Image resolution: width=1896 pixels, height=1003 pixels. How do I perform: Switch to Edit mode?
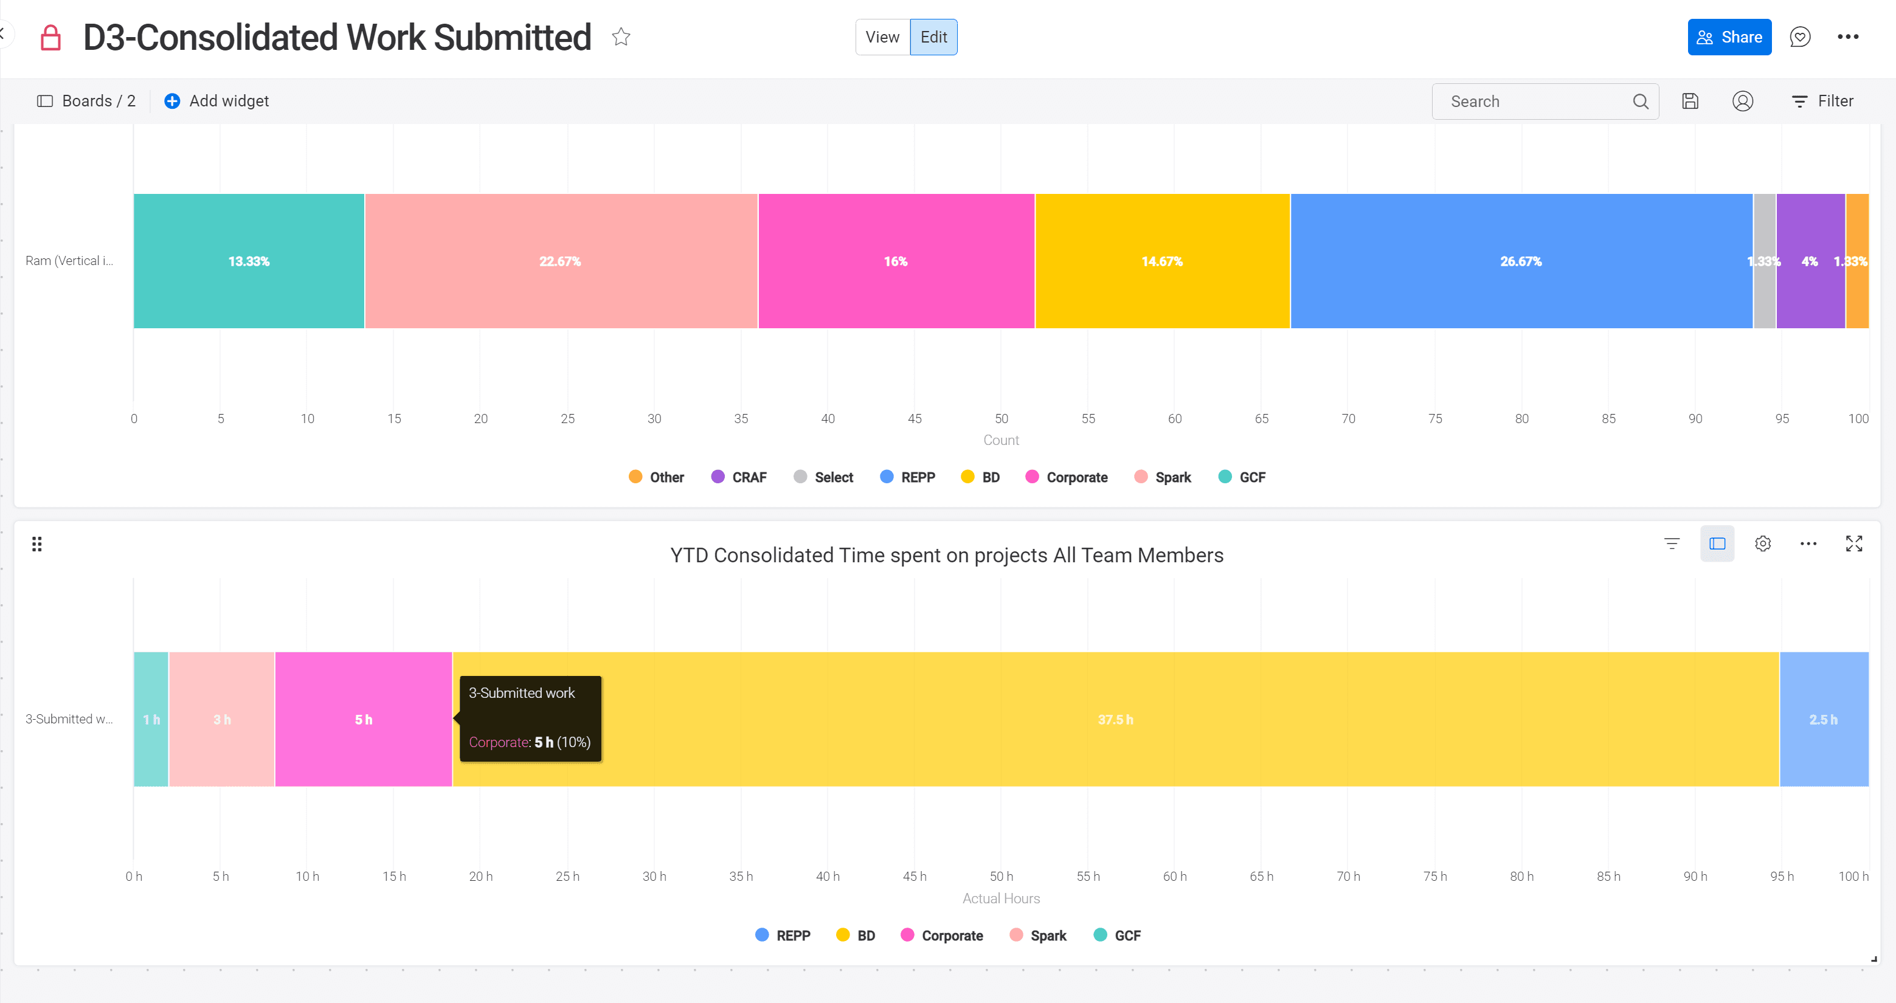[934, 37]
